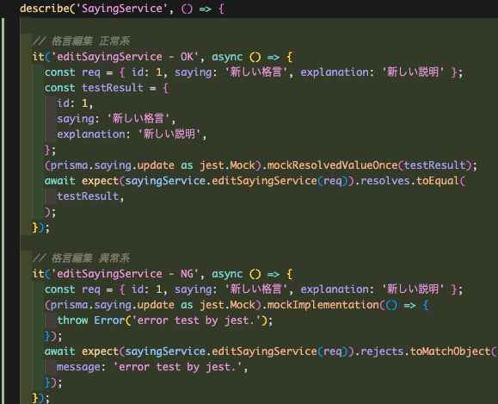Click the rejects keyword
The width and height of the screenshot is (498, 404).
(382, 351)
